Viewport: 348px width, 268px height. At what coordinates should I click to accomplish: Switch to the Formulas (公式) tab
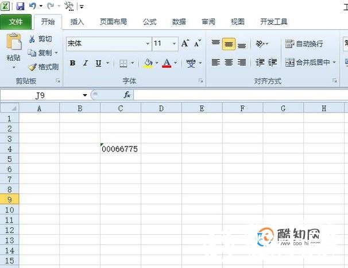point(149,22)
